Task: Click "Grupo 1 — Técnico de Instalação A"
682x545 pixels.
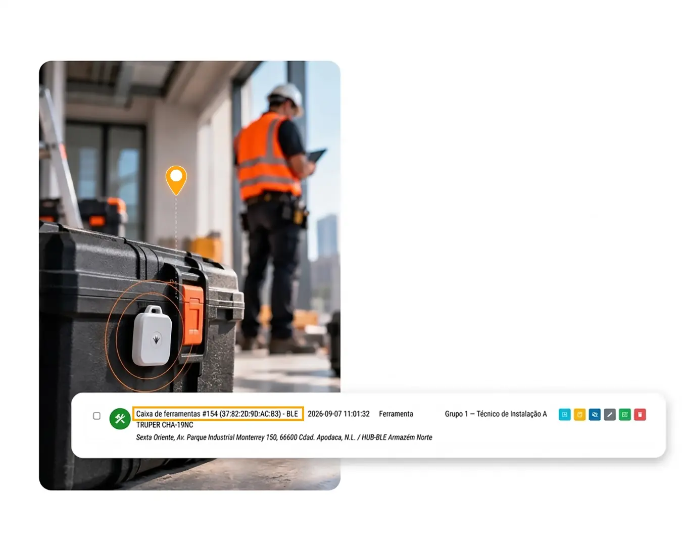Action: [496, 414]
